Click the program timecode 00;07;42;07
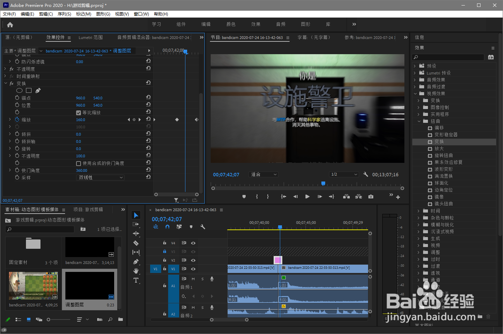Viewport: 503px width, 334px height. (226, 175)
